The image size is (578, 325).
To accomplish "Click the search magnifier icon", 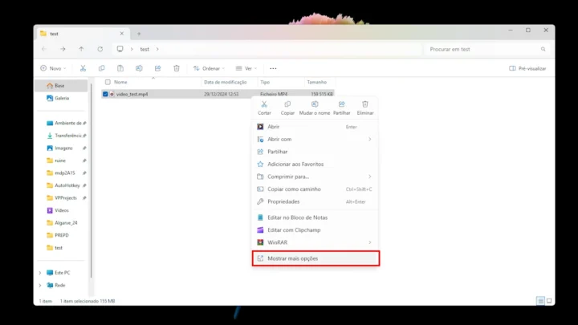I will coord(543,49).
